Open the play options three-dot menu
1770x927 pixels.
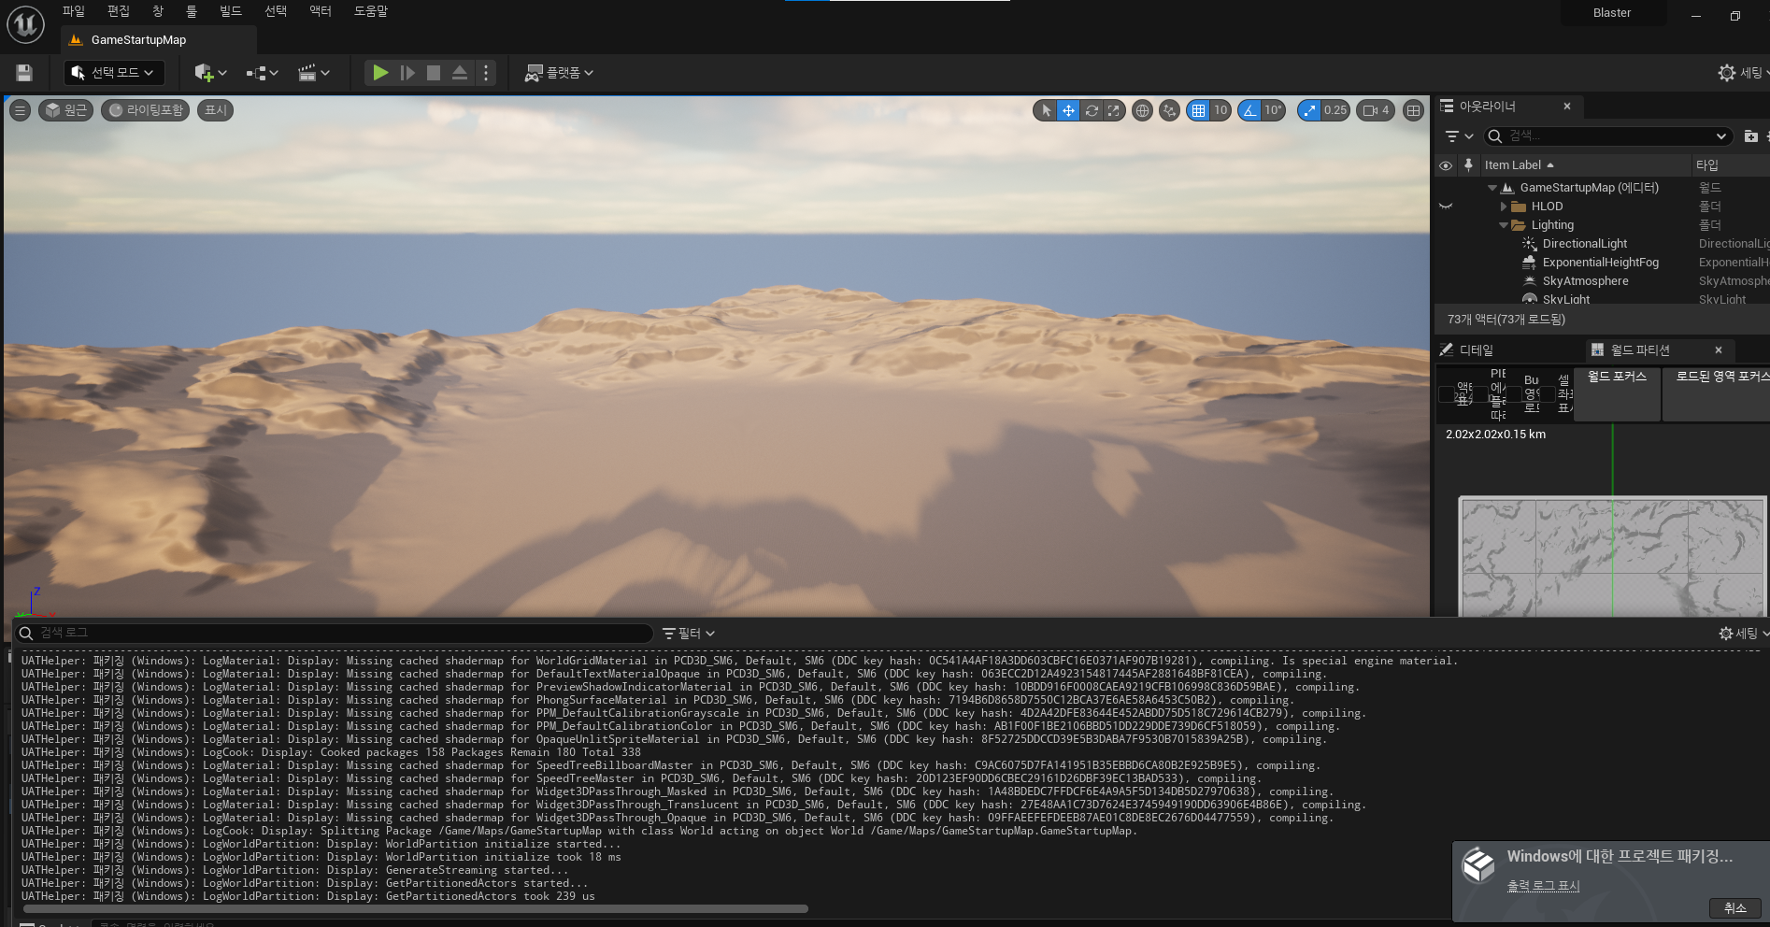[x=486, y=73]
